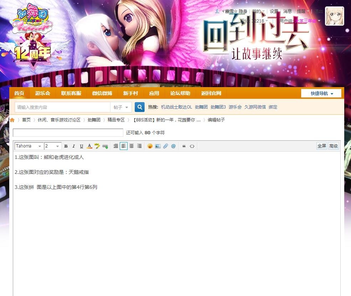Insert a quote block

[x=184, y=146]
